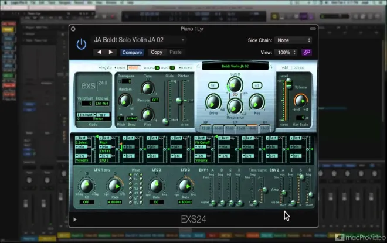Click the LFO 2 Rate knob
This screenshot has width=387, height=243.
[x=156, y=186]
